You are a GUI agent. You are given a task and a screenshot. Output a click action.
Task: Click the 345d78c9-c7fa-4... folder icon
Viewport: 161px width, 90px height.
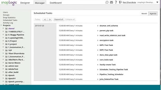(6, 60)
